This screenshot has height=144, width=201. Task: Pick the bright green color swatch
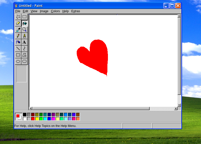click(41, 119)
